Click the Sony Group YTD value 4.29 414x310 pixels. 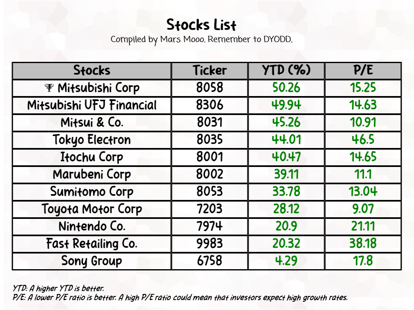[x=286, y=261]
